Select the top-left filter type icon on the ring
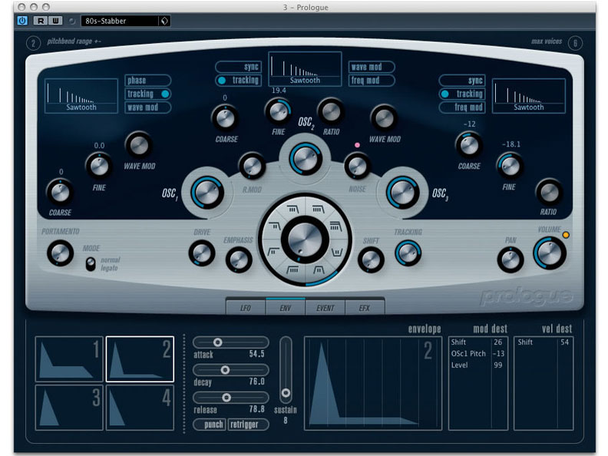This screenshot has width=608, height=456. 292,210
